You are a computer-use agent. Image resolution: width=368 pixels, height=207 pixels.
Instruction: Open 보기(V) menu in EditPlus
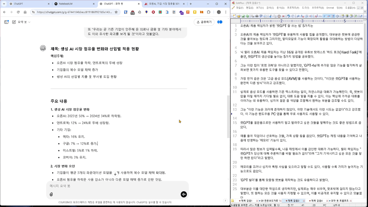coord(260,8)
